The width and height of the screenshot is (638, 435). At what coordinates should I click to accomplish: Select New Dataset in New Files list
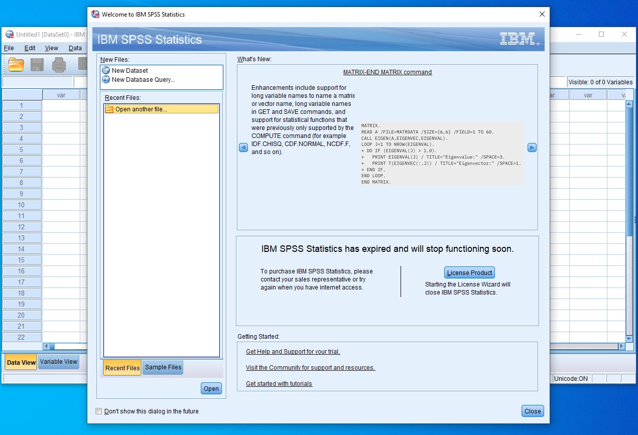(130, 71)
